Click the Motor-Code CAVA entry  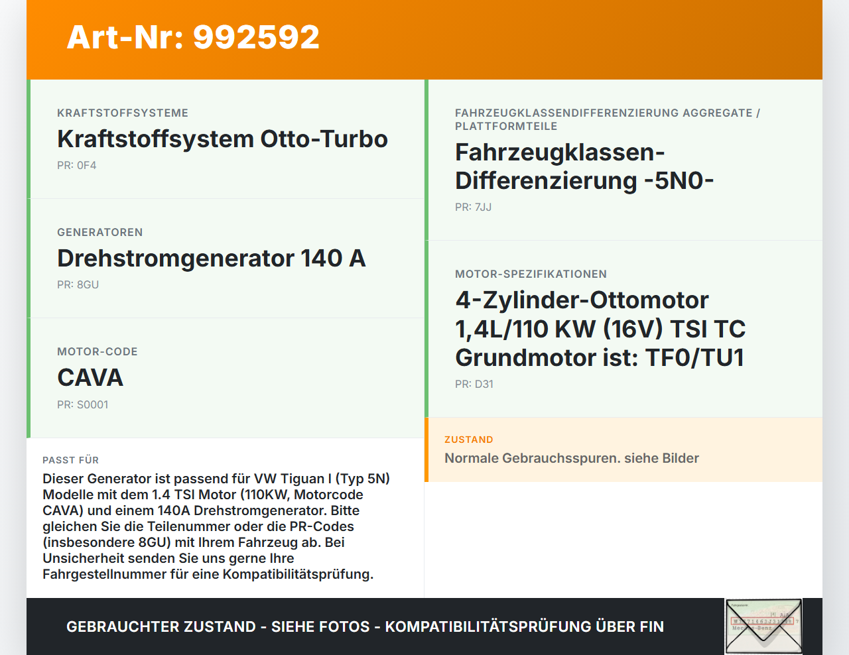(90, 377)
